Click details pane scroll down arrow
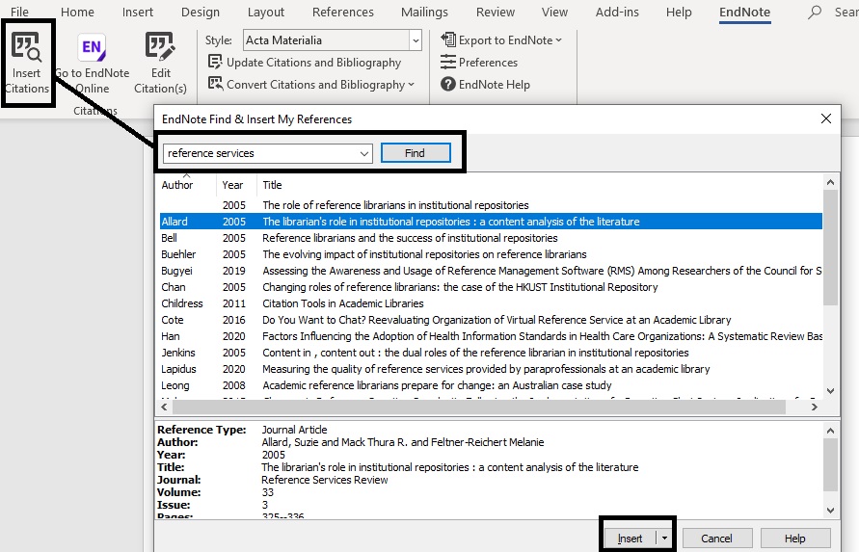This screenshot has height=552, width=859. click(x=830, y=511)
